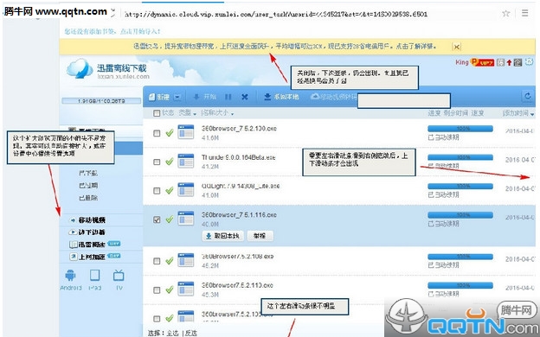Click the 边下边播 play icon in the sidebar
The image size is (540, 337).
click(73, 232)
